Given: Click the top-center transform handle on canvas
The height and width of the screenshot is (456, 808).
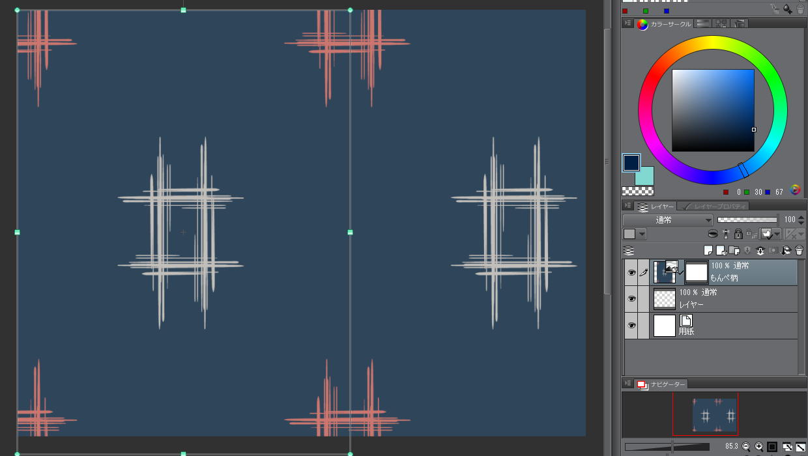Looking at the screenshot, I should point(183,10).
